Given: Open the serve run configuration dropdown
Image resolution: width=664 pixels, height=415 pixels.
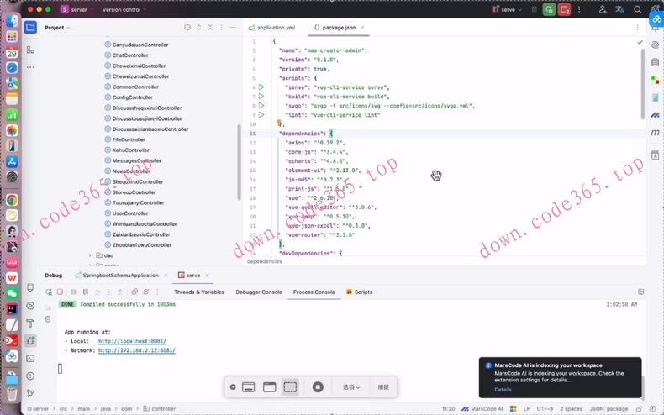Looking at the screenshot, I should [507, 9].
